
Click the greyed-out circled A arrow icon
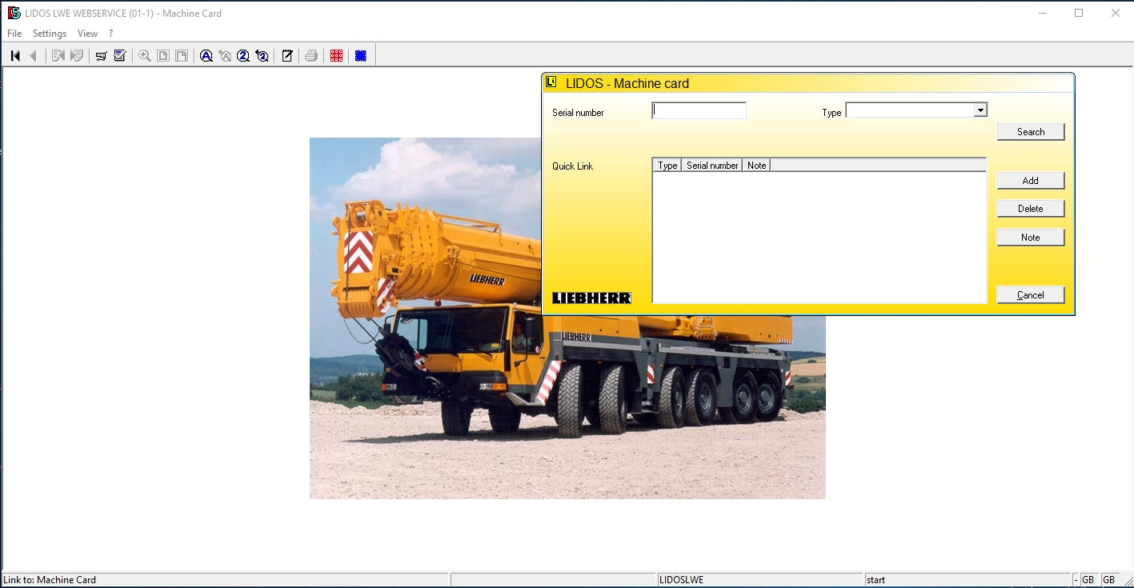tap(225, 56)
